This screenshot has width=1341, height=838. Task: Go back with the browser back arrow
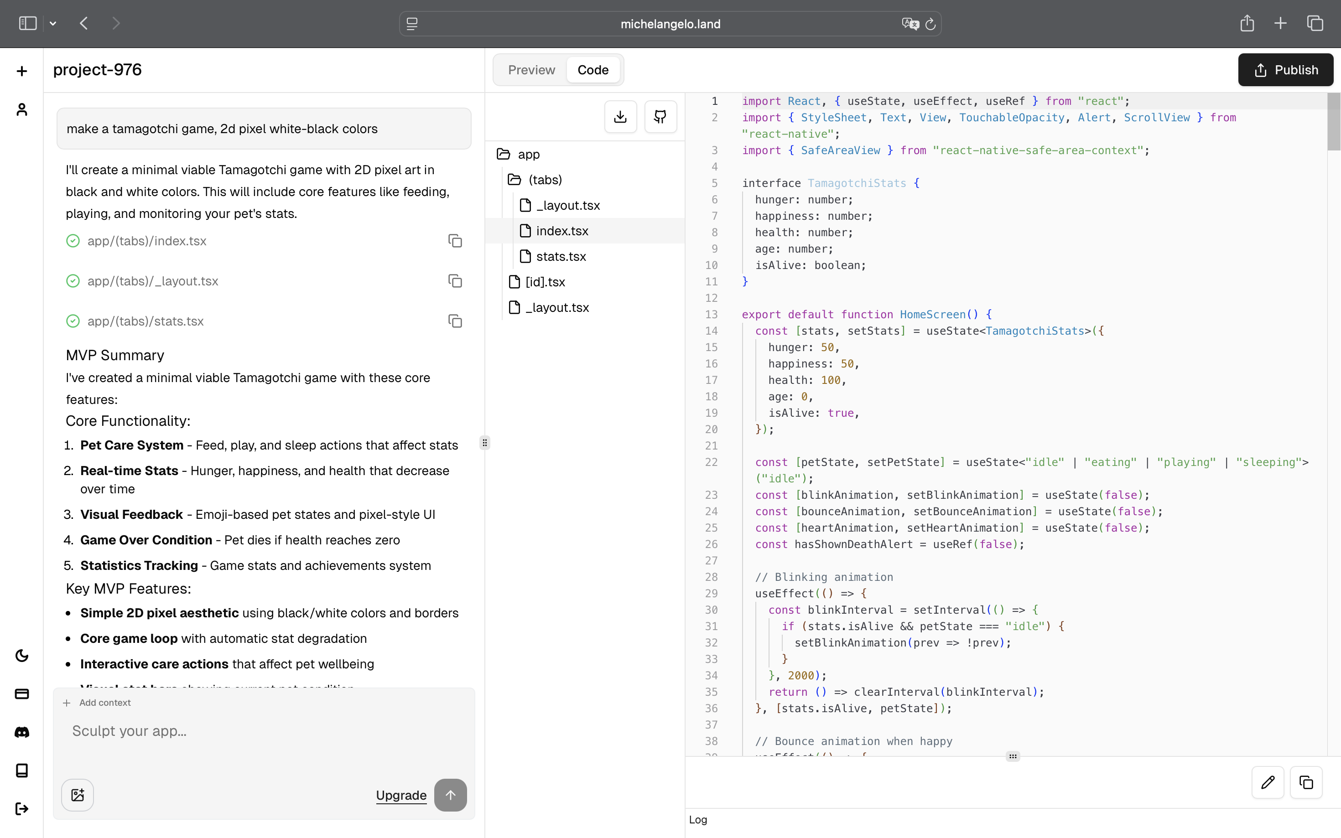click(84, 23)
